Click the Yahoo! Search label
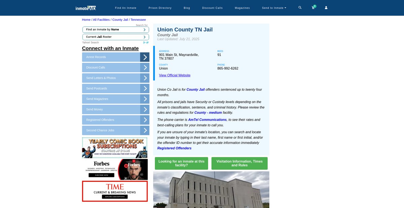 coord(91,43)
